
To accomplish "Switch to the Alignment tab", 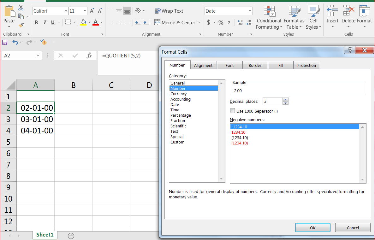I will click(x=203, y=65).
